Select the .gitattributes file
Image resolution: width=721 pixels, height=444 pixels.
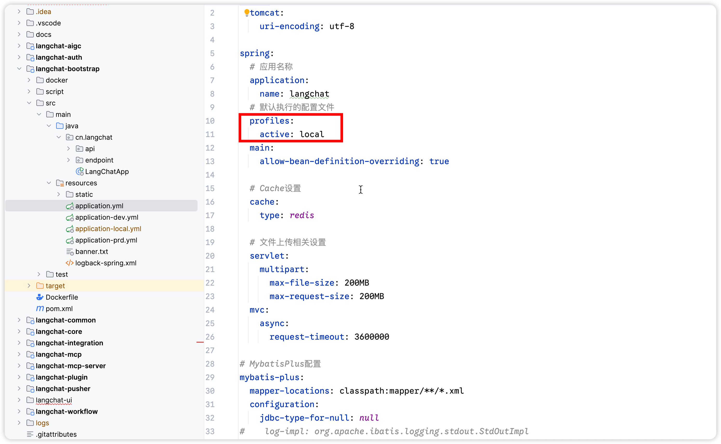(x=56, y=434)
